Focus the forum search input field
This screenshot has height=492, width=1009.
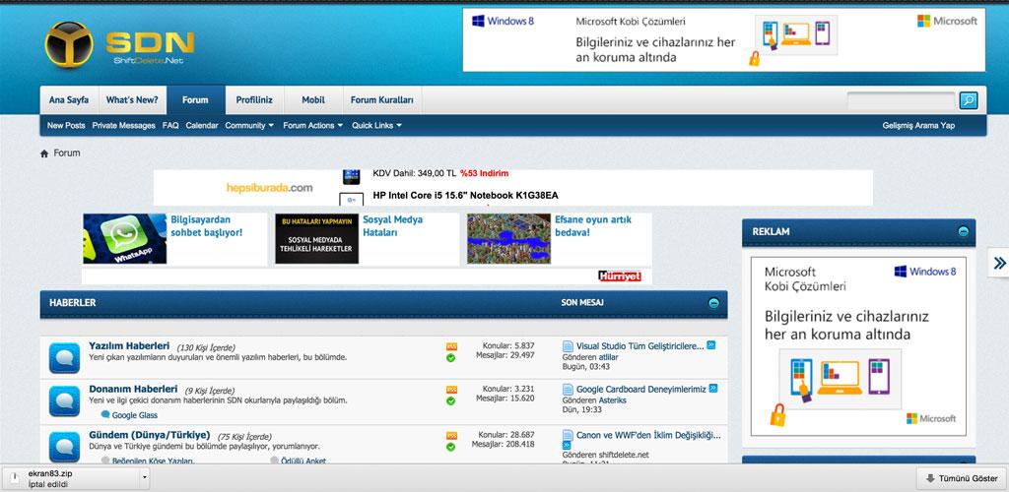(901, 100)
